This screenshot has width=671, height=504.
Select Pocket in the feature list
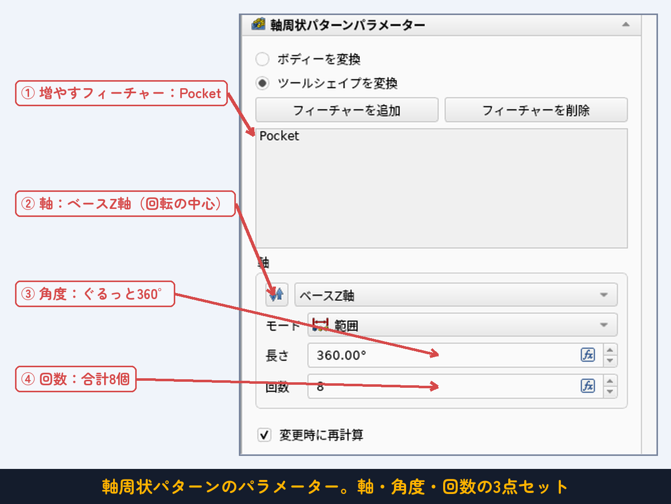[x=279, y=136]
